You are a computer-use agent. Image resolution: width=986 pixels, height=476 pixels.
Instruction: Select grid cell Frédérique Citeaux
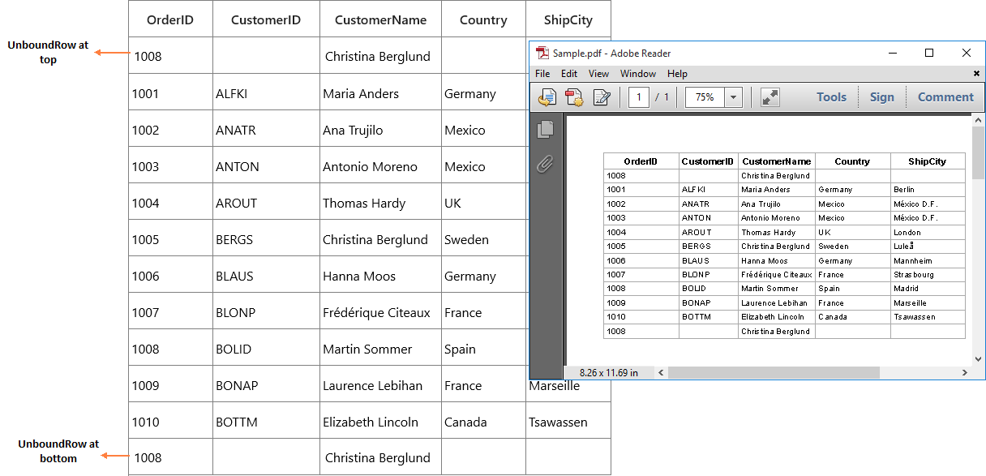[380, 312]
